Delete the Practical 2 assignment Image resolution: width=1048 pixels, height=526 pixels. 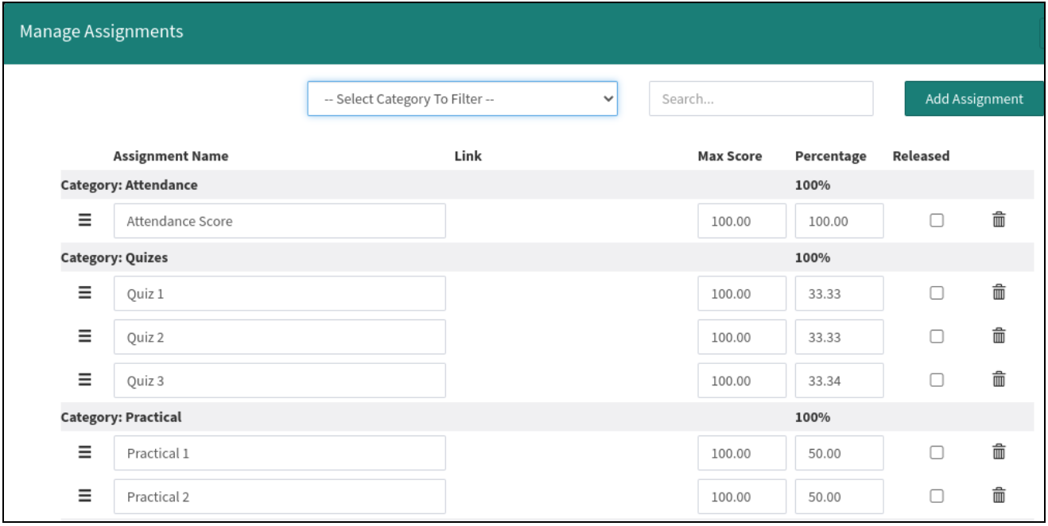click(x=999, y=496)
